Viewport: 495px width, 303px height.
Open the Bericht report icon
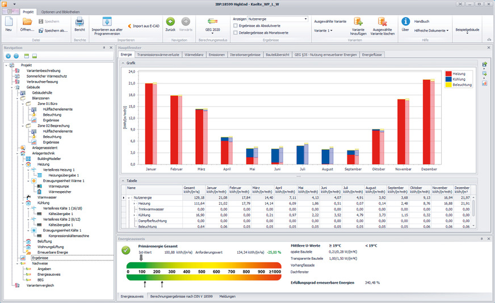(x=79, y=22)
